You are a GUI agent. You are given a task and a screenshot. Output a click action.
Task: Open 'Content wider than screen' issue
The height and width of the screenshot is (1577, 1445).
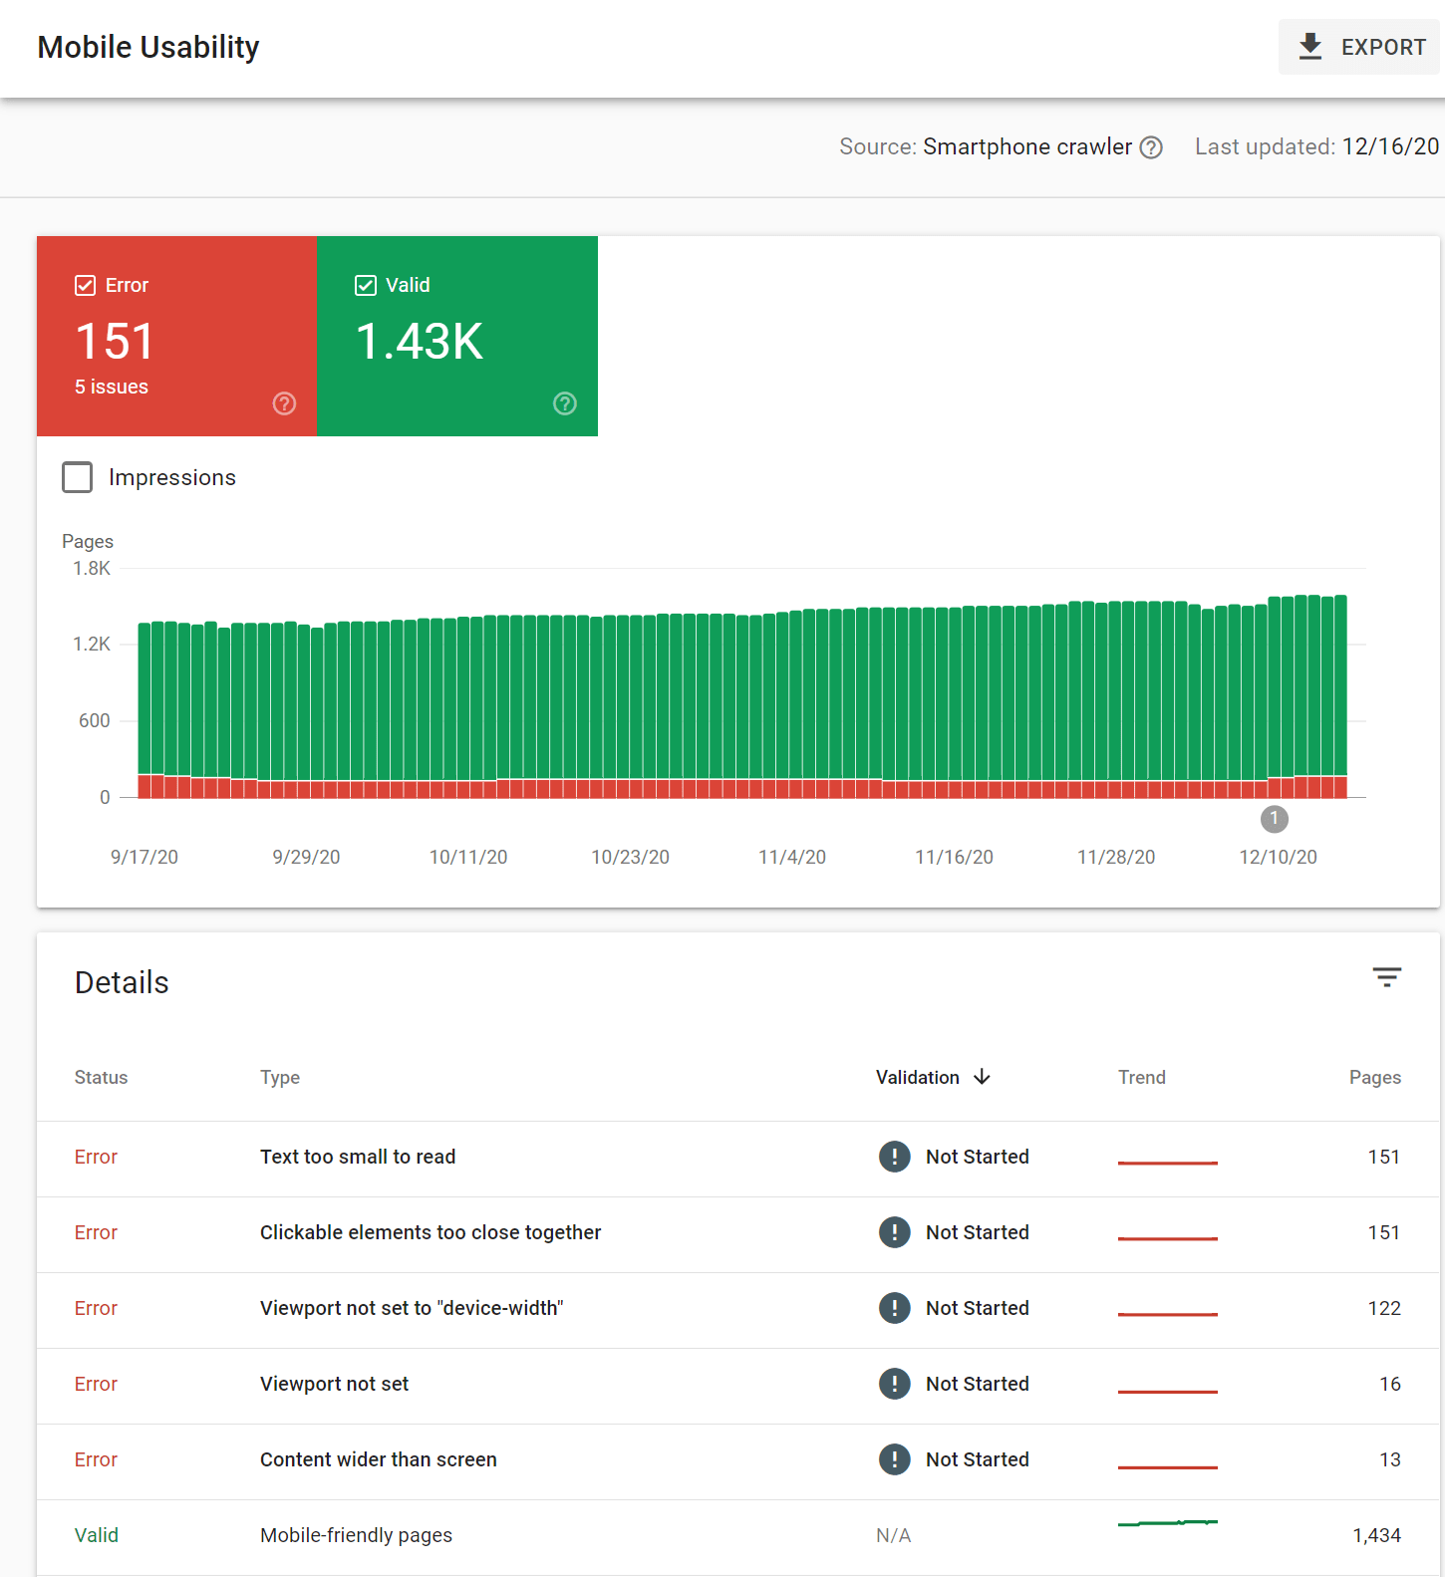click(x=378, y=1459)
